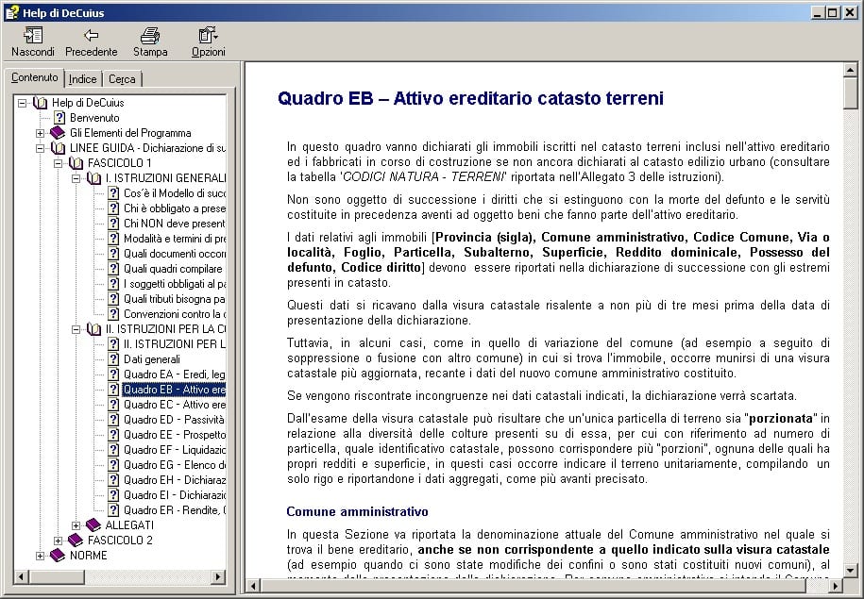Open Quadro ED - Passività topic
864x599 pixels.
(x=174, y=420)
